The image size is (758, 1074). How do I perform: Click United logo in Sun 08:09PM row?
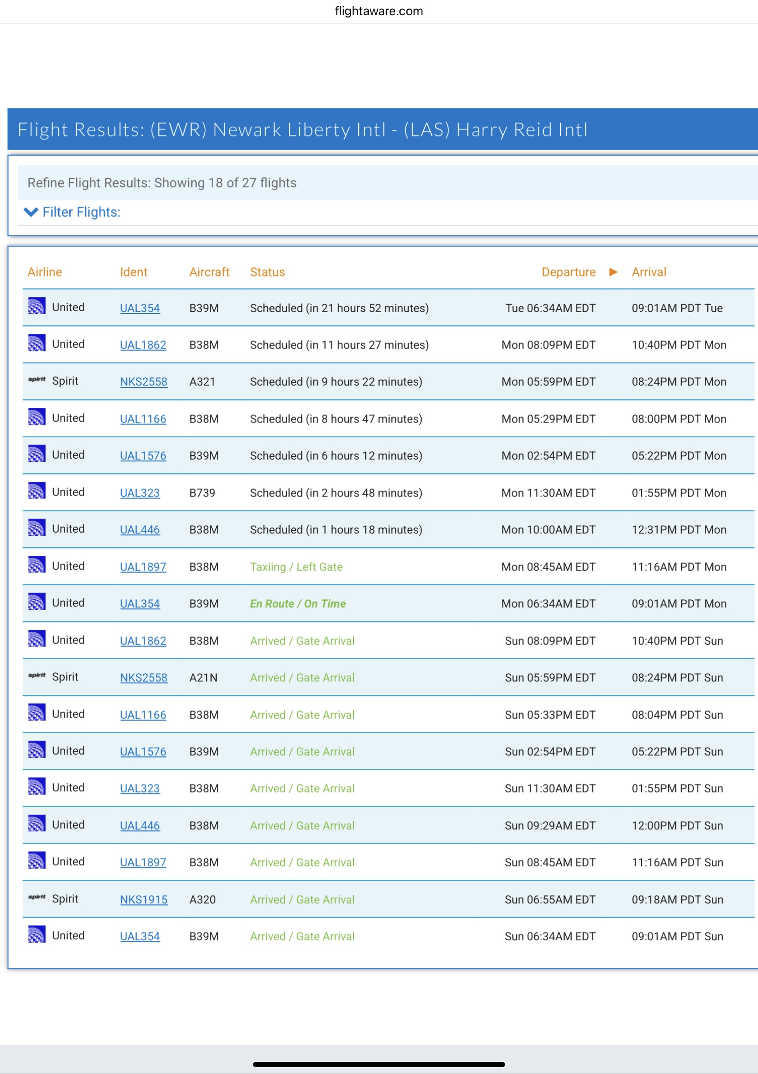click(37, 639)
